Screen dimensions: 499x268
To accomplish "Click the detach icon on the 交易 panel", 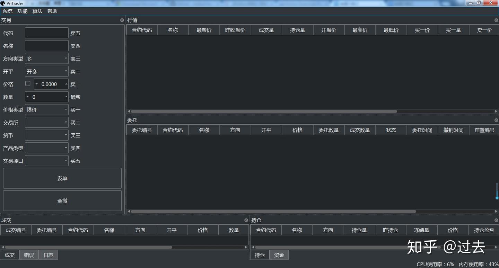I will point(122,20).
